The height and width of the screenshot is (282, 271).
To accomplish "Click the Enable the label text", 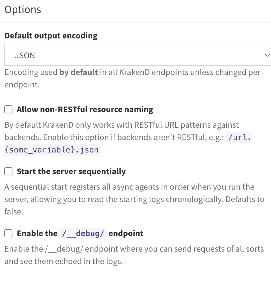I will coord(37,233).
